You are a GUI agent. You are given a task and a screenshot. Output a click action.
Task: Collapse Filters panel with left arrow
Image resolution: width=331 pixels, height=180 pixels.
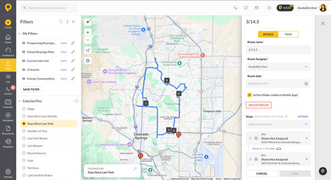tap(74, 22)
